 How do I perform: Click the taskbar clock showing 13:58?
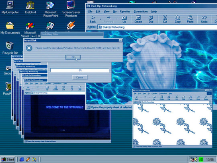point(210,159)
